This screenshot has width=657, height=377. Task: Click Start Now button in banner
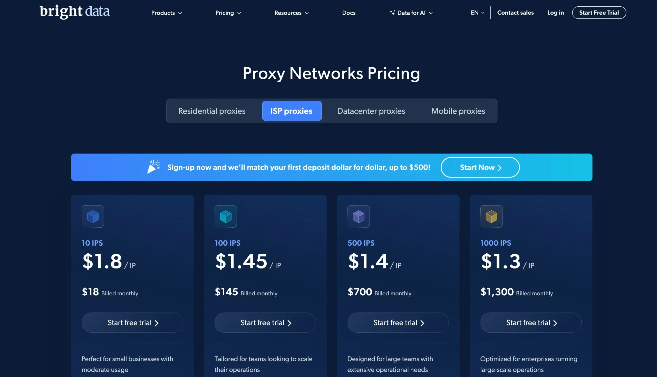point(480,167)
